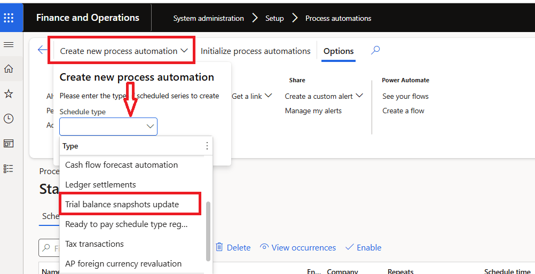This screenshot has height=274, width=535.
Task: Click the Company column header
Action: (x=342, y=271)
